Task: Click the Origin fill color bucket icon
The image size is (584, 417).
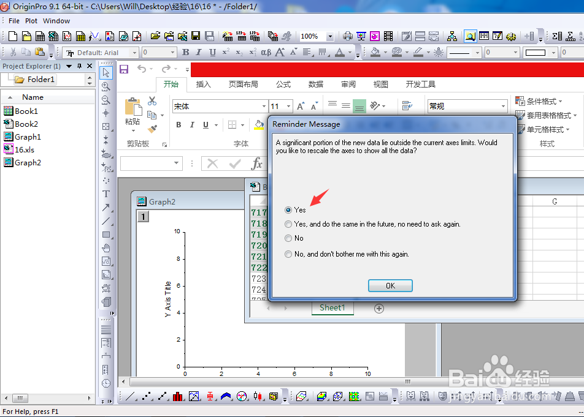Action: click(x=375, y=53)
